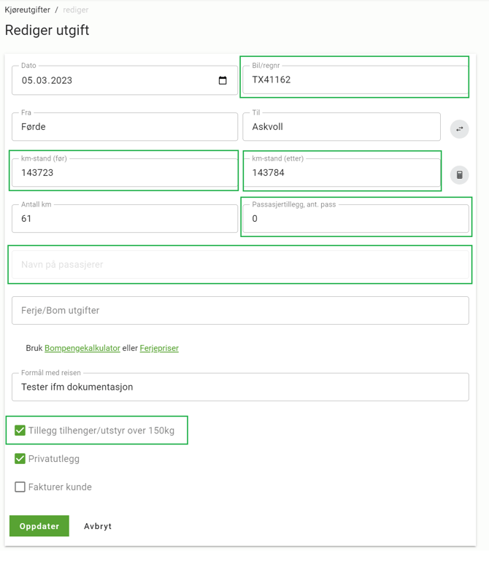Toggle Tillegg tilhenger/utstyr over 150kg checkbox
This screenshot has height=564, width=489.
tap(20, 430)
